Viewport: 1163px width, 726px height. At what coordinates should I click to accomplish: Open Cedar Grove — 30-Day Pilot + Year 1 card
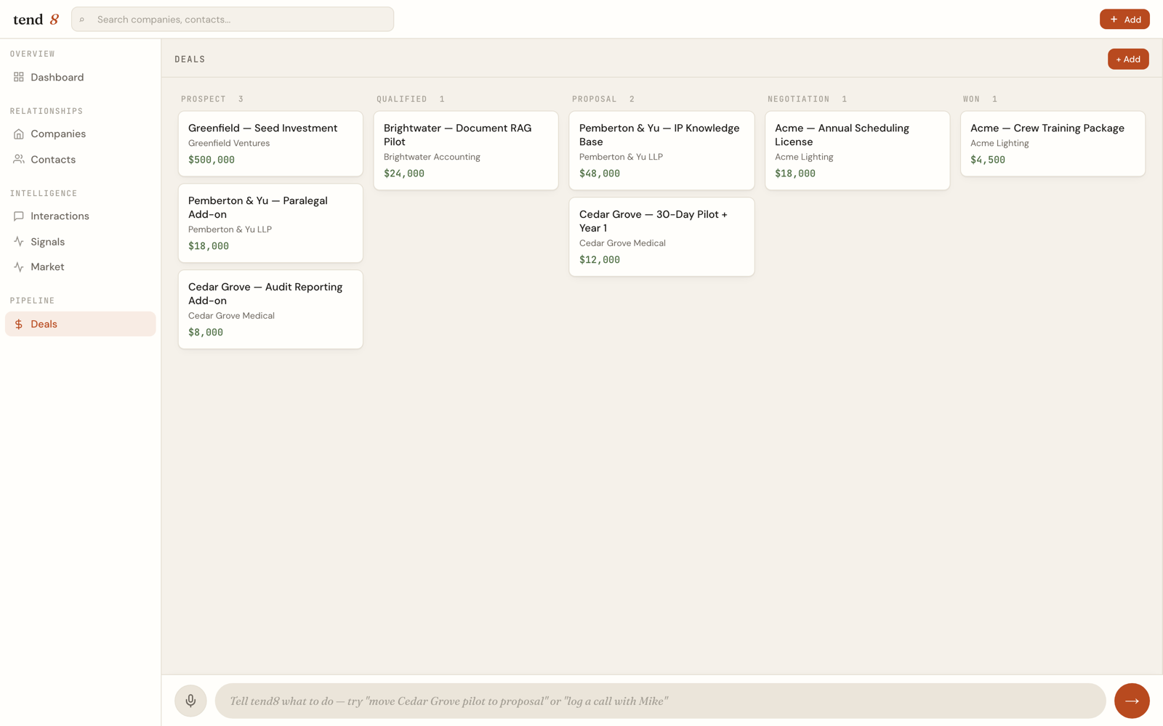661,237
